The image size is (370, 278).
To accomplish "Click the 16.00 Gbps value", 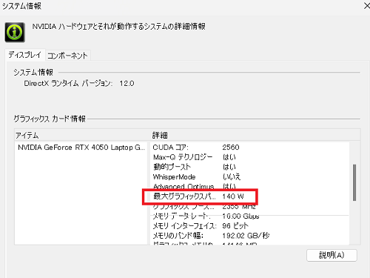I will point(240,216).
